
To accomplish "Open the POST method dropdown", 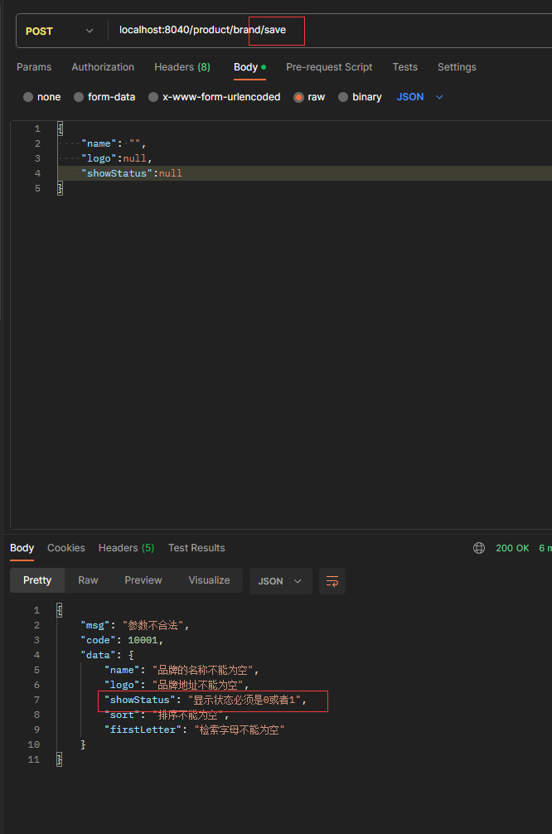I will (x=60, y=31).
